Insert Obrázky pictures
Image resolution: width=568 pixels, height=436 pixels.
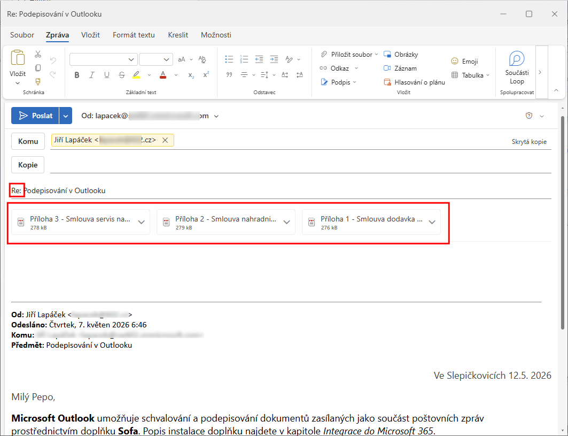401,55
